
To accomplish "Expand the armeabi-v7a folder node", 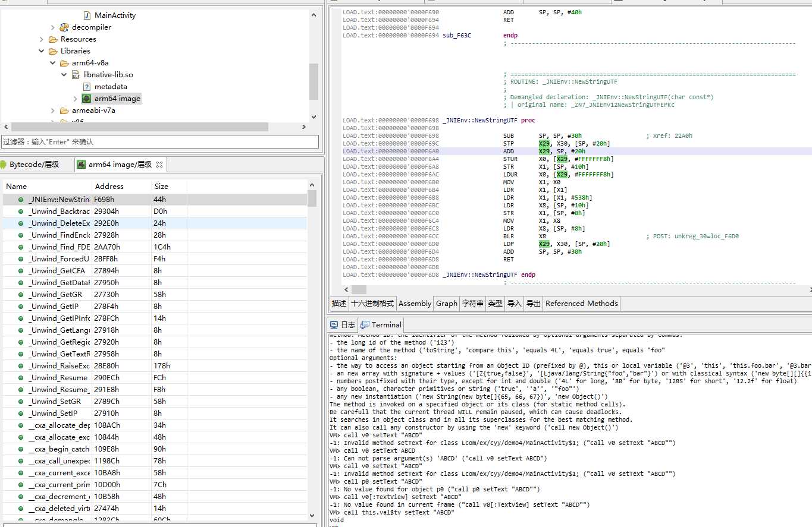I will [x=53, y=111].
